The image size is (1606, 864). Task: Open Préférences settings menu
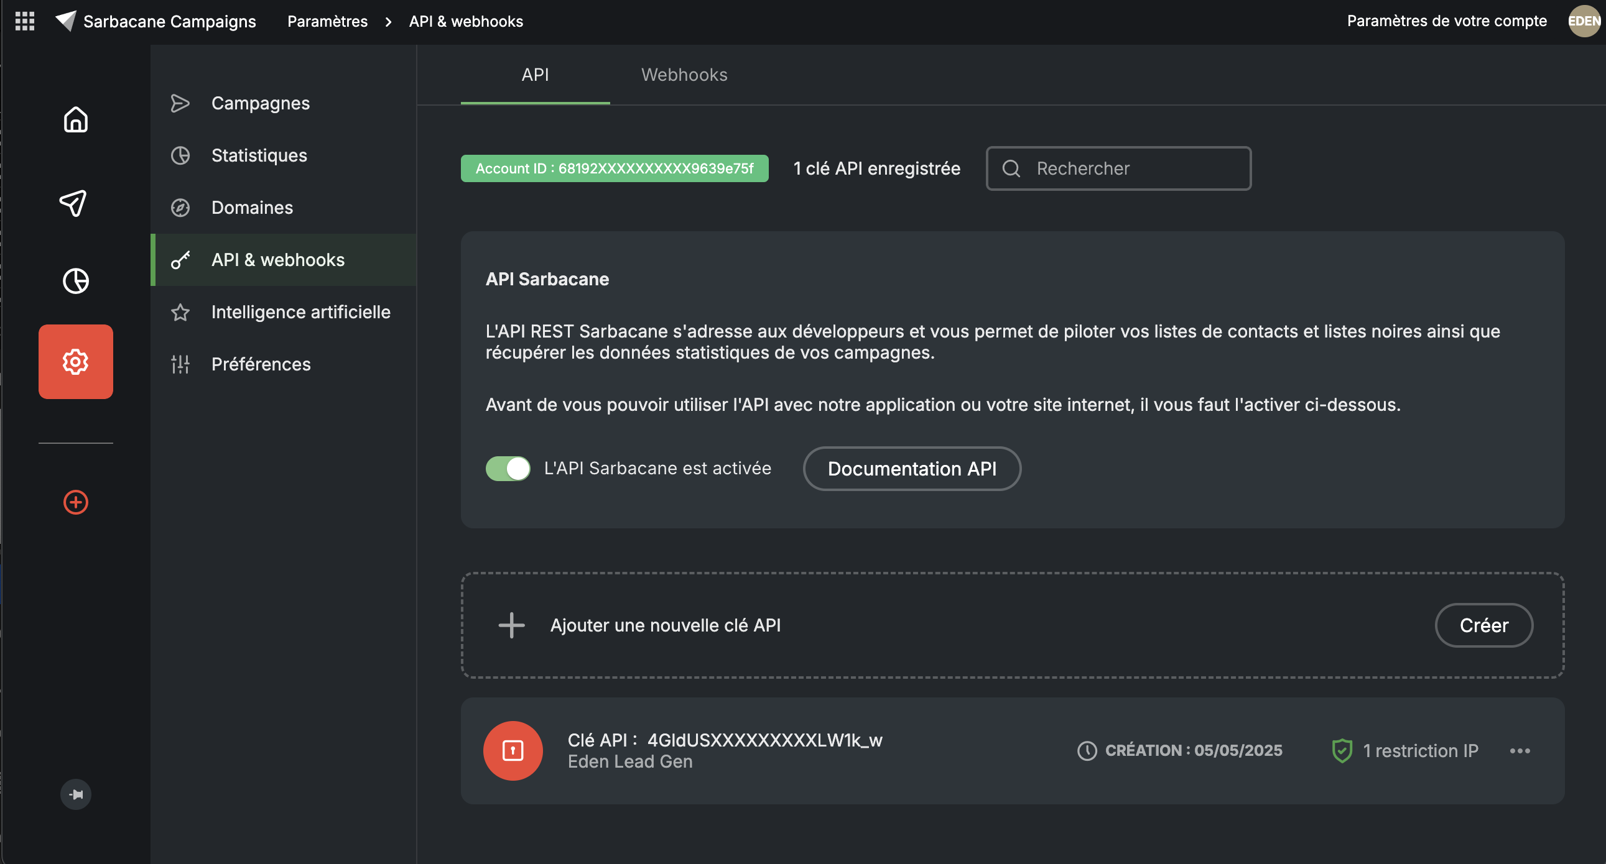284,364
